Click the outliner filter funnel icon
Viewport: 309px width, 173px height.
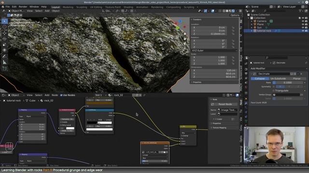300,11
